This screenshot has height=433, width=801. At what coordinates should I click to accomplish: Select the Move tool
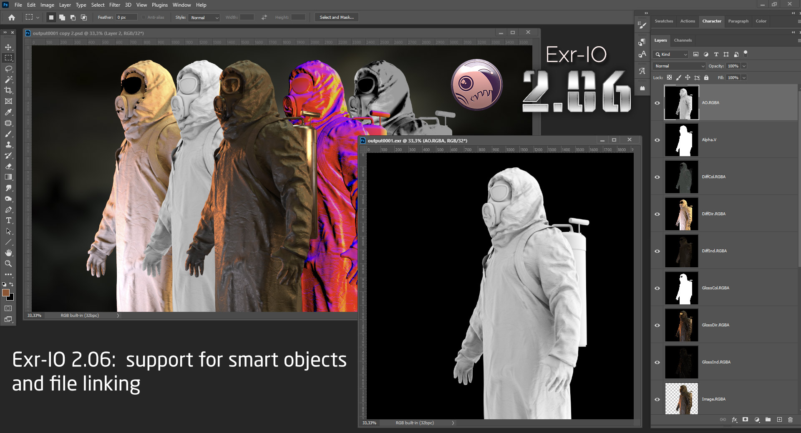(x=8, y=47)
